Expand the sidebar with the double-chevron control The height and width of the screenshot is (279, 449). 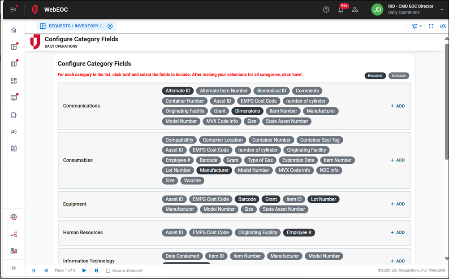[13, 268]
